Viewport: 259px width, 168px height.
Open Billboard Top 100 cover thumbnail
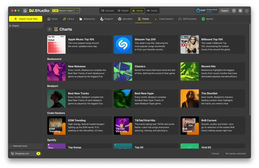pyautogui.click(x=190, y=45)
